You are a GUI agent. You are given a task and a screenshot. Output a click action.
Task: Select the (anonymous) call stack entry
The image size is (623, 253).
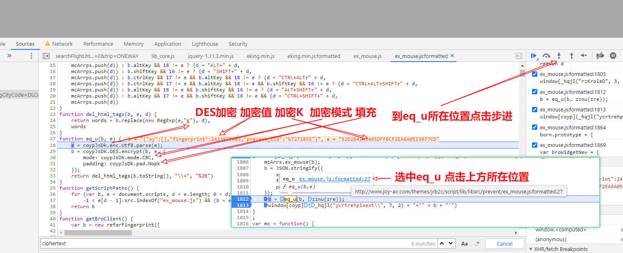point(551,239)
